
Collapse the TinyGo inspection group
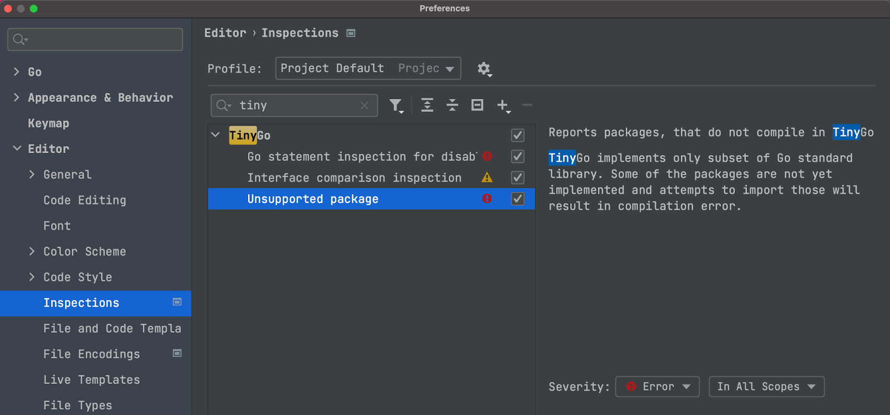tap(216, 135)
